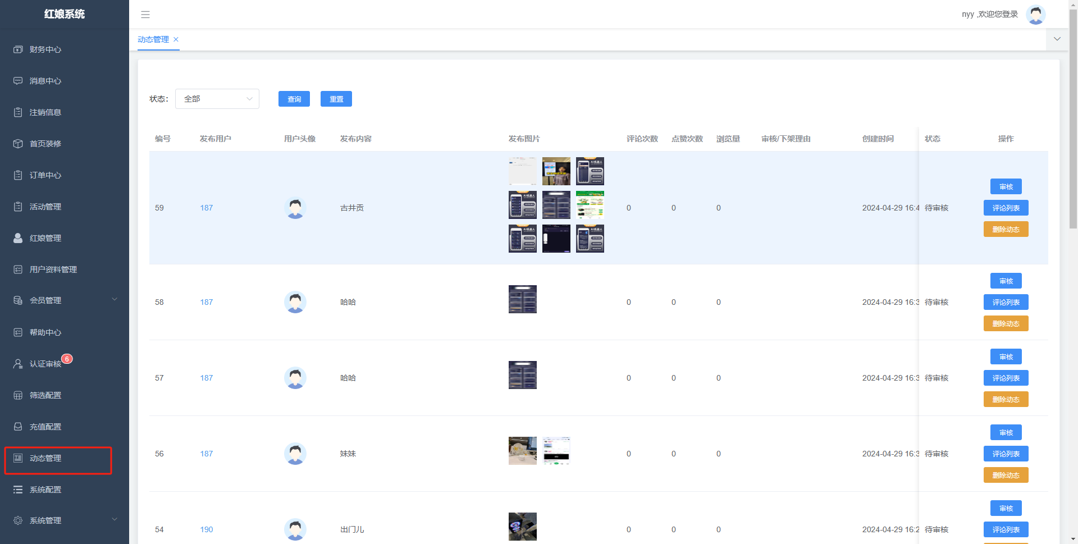Image resolution: width=1078 pixels, height=544 pixels.
Task: Expand the 系统管理 submenu
Action: point(65,520)
